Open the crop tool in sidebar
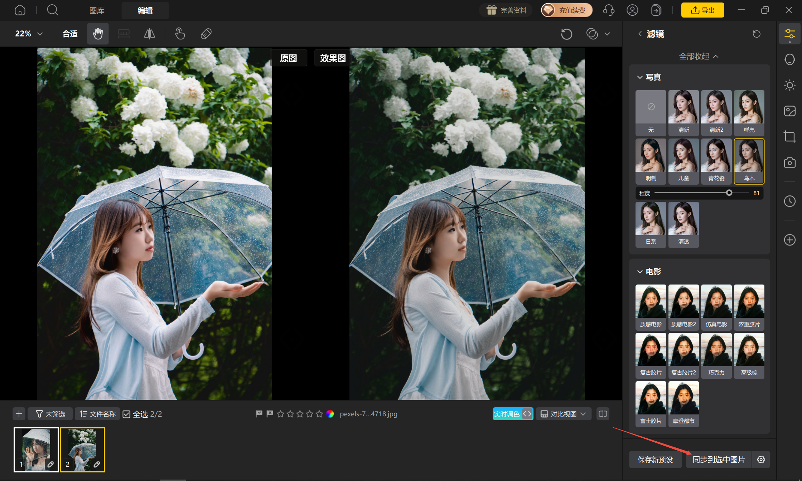This screenshot has width=802, height=481. click(x=789, y=137)
